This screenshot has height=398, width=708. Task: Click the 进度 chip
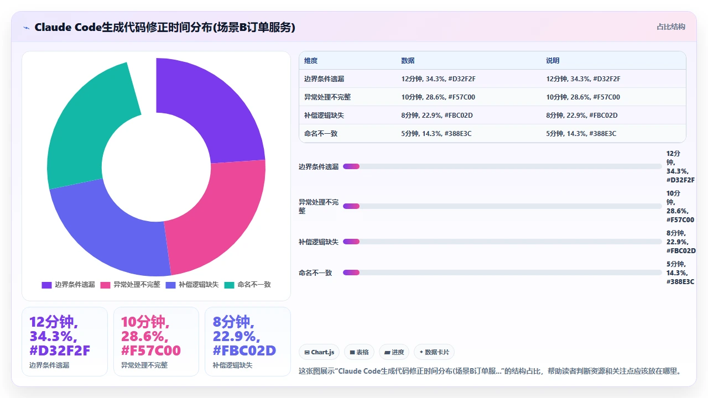coord(394,352)
